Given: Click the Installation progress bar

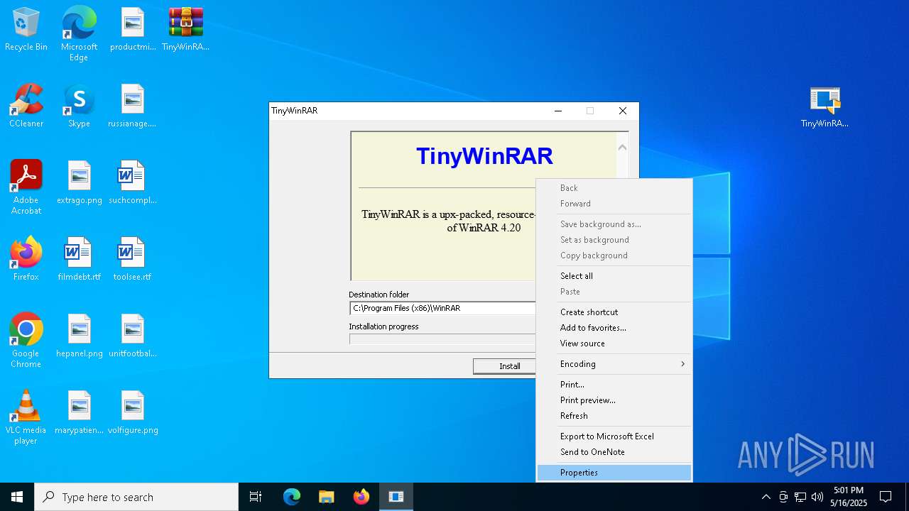Looking at the screenshot, I should [x=442, y=339].
